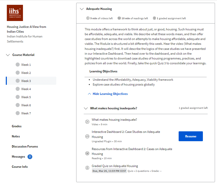Select the Week 1 status circle

[x=18, y=65]
